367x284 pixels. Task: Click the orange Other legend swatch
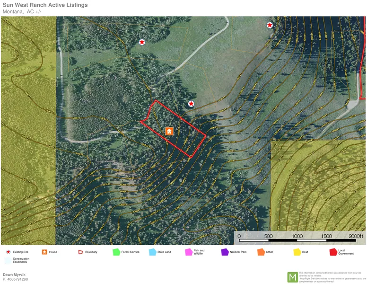pos(261,252)
